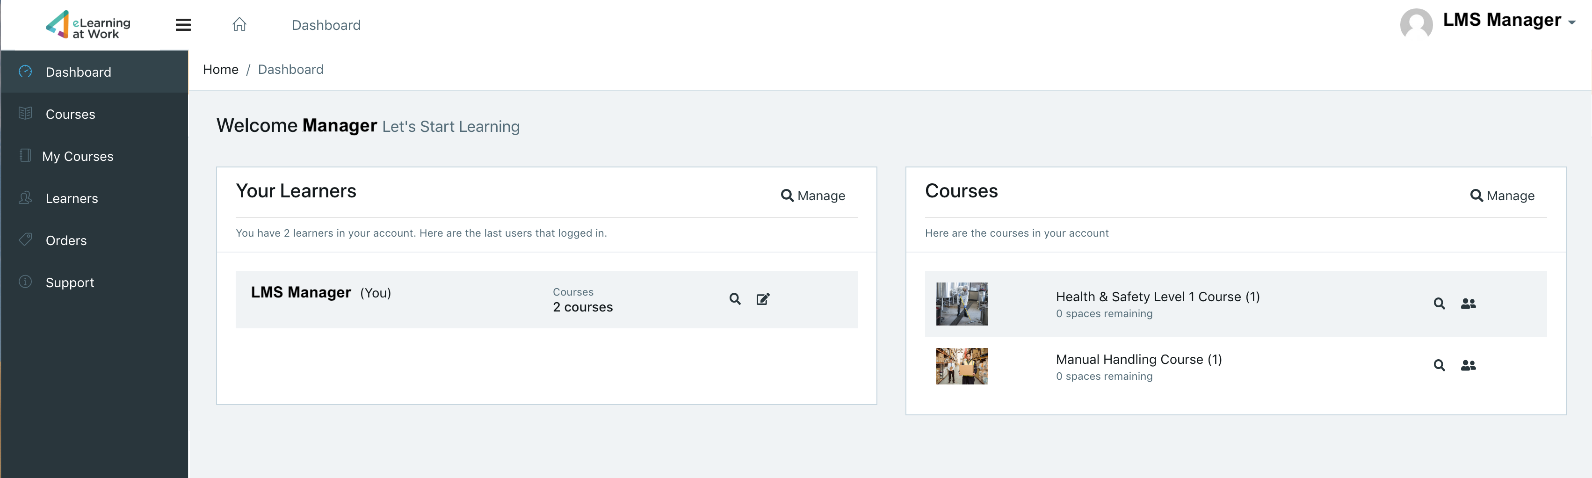Open Manual Handling Course users icon
This screenshot has width=1592, height=478.
tap(1469, 365)
